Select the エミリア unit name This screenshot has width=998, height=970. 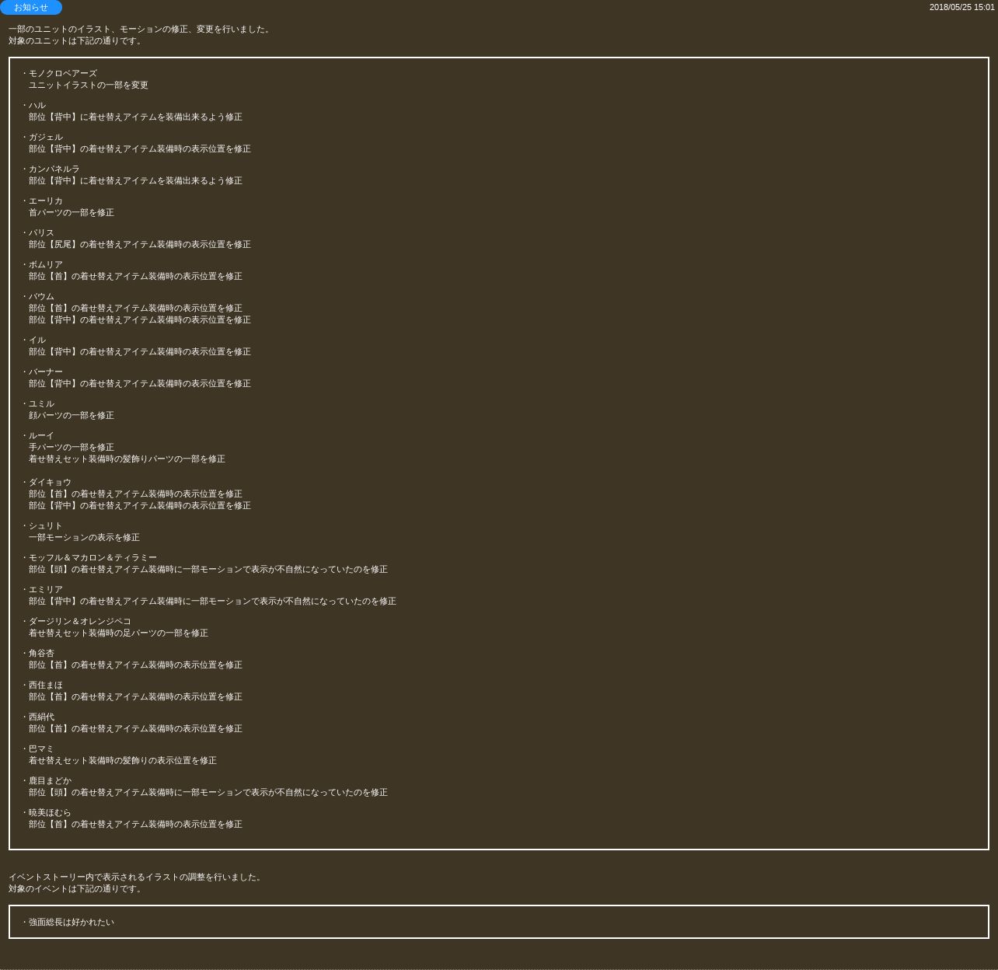[x=46, y=590]
